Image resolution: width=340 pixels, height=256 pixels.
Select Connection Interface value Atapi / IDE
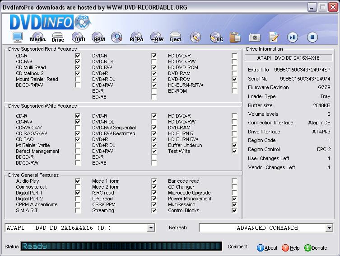coord(319,123)
